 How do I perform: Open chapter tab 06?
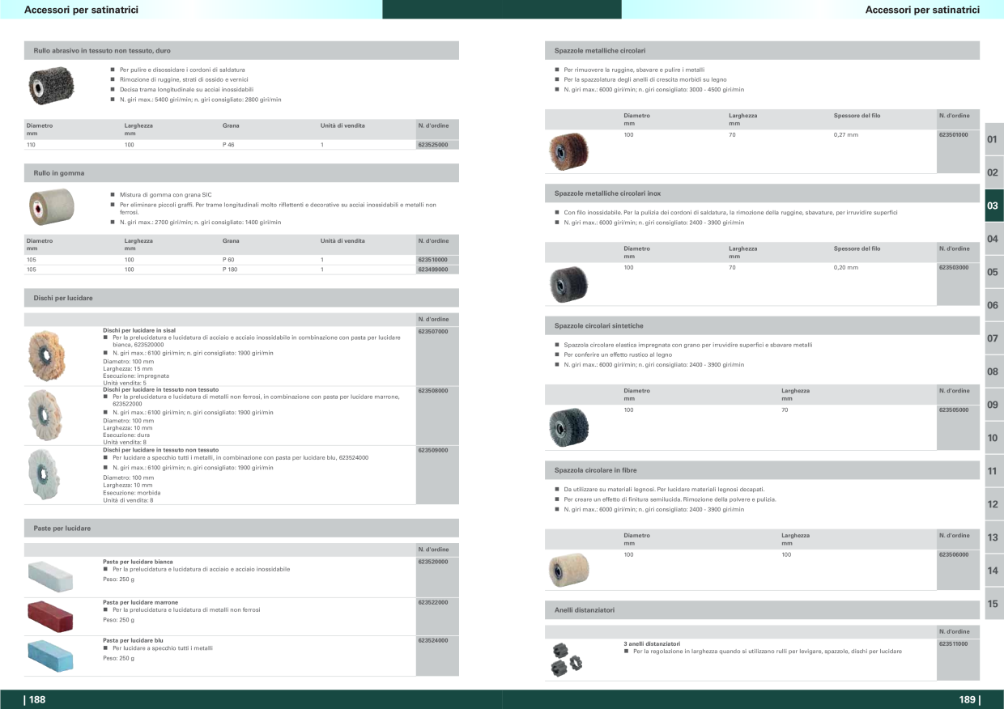click(993, 305)
